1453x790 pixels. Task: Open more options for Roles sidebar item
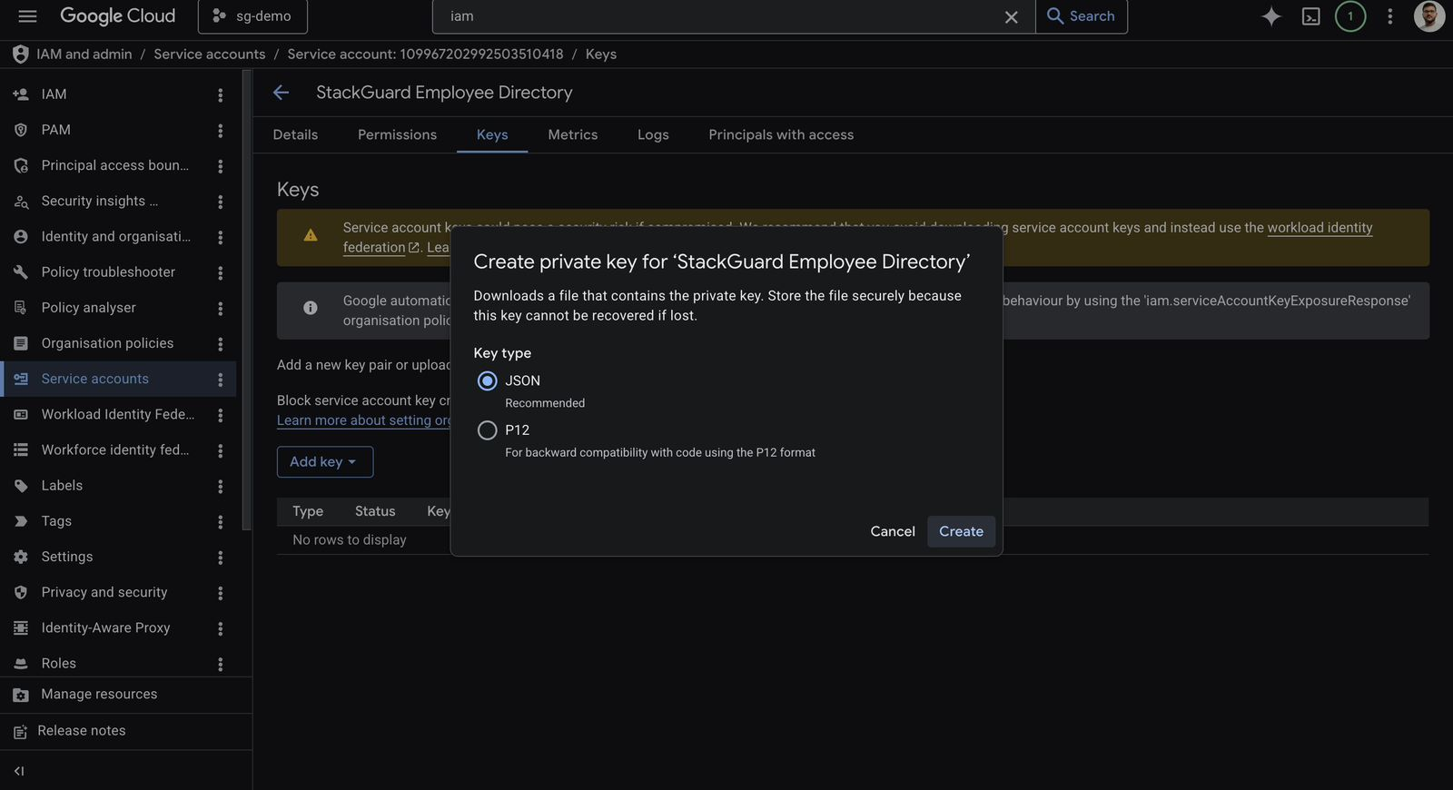pos(220,664)
